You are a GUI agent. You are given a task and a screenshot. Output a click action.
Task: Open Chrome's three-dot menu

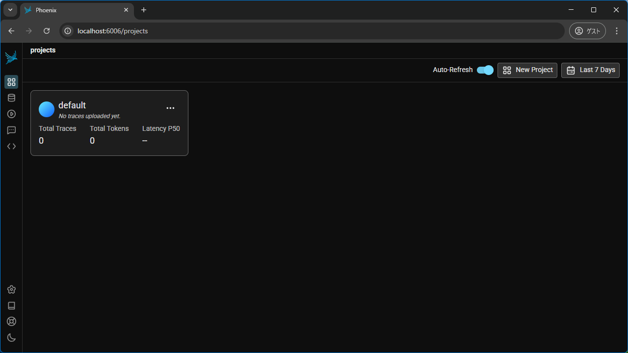click(x=617, y=31)
